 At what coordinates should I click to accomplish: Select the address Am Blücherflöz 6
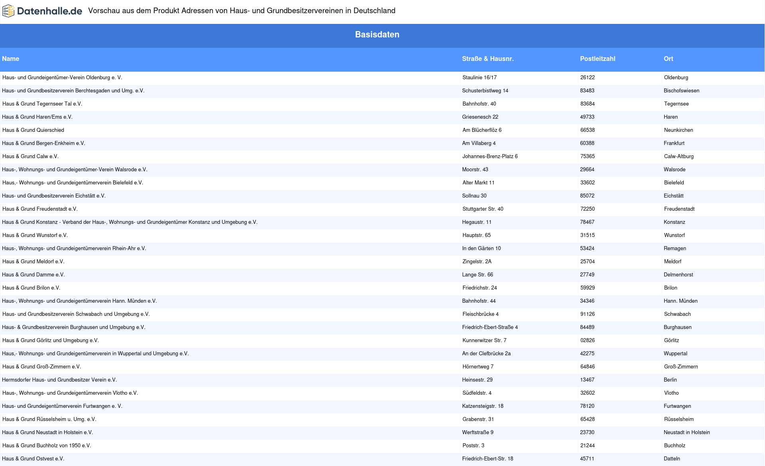[482, 130]
